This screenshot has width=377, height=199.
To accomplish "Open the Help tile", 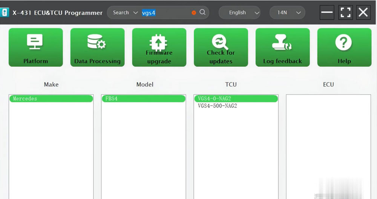I will (344, 47).
